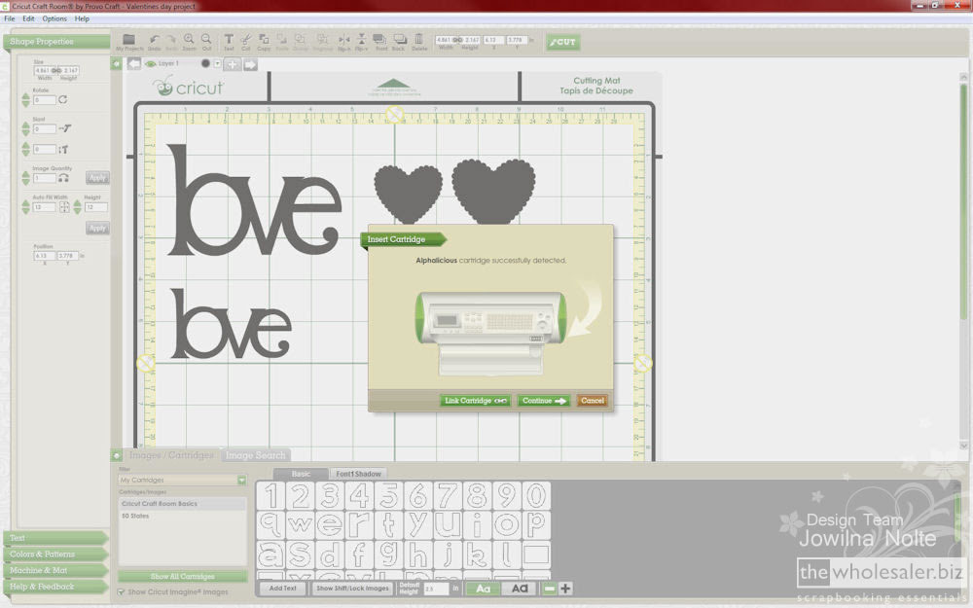Click the Delete trash can icon
This screenshot has height=608, width=973.
coord(418,39)
